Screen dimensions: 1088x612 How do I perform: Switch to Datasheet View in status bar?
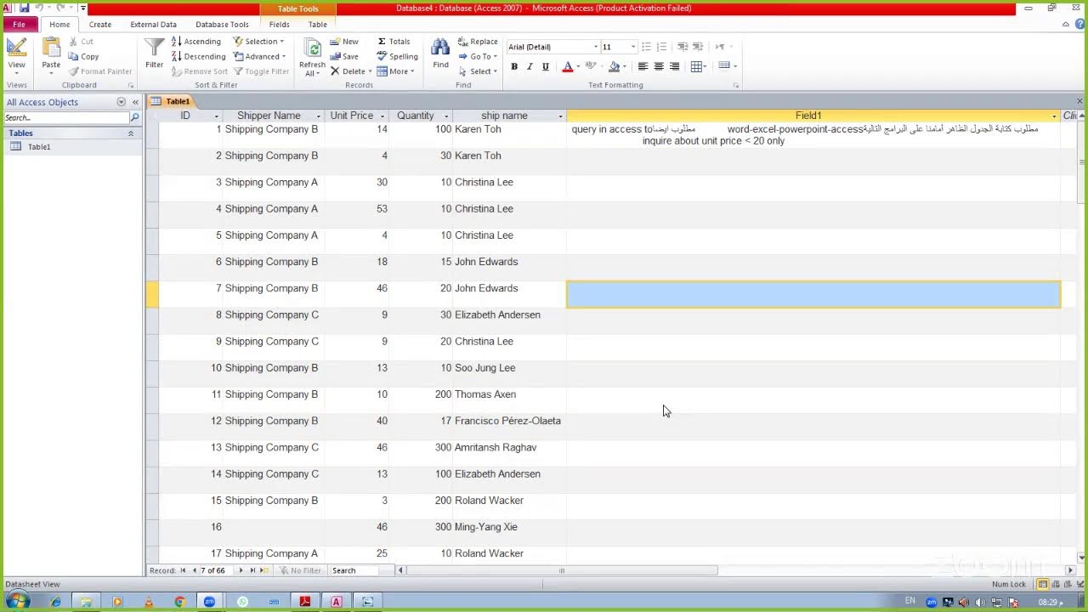(x=1043, y=584)
